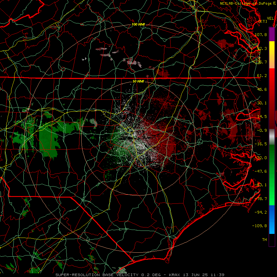Viewport: 277px width, 277px height.
Task: Click the -0.9 velocity scale value
Action: click(x=262, y=130)
